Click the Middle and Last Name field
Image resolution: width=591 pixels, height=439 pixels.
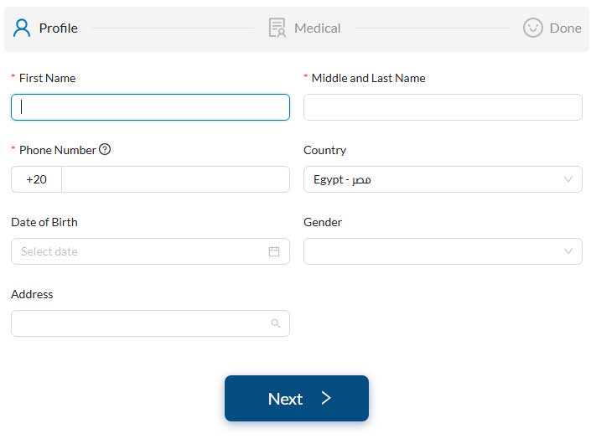point(442,107)
